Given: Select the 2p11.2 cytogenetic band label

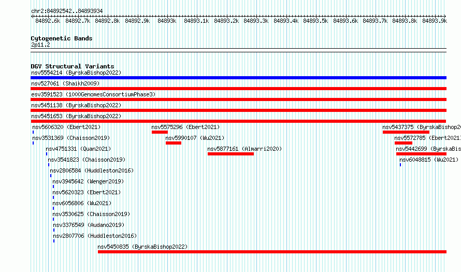Looking at the screenshot, I should [x=40, y=45].
